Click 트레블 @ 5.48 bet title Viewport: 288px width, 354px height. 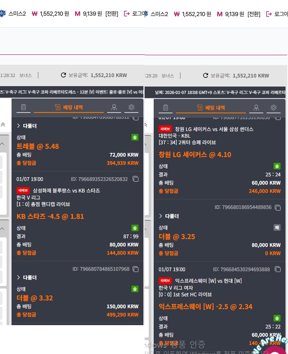(x=37, y=146)
